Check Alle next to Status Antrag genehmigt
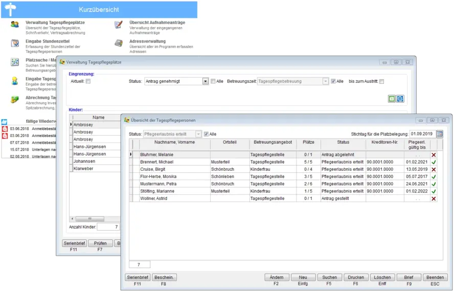This screenshot has width=454, height=291. 213,81
